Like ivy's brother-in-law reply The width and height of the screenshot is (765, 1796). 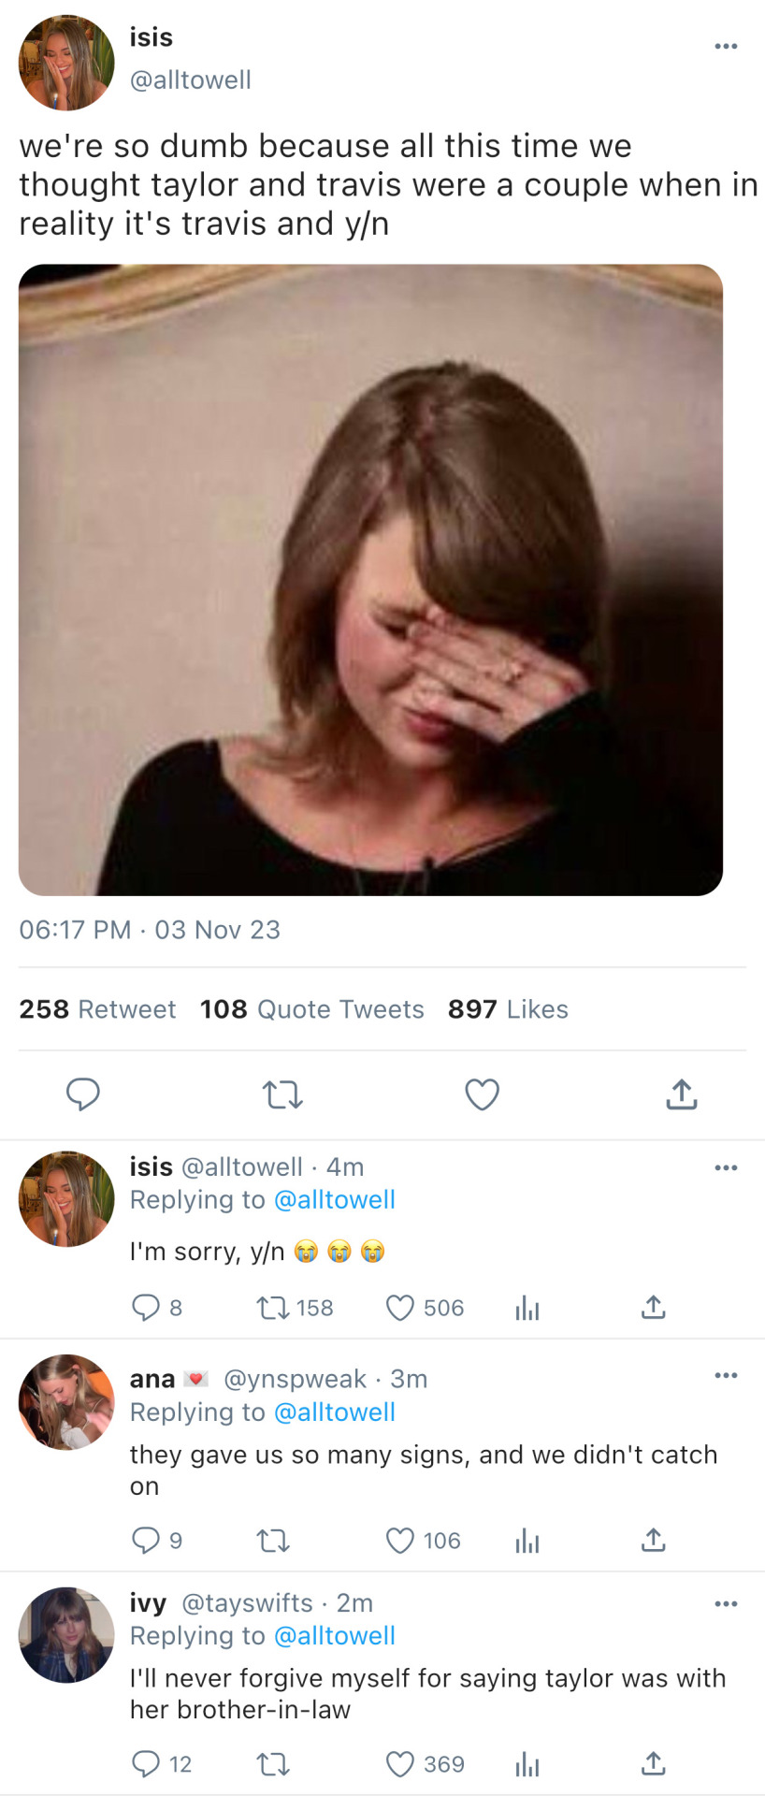click(x=400, y=1764)
